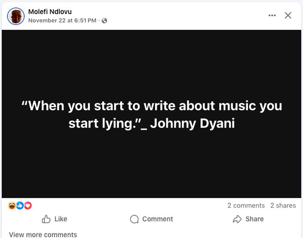
Task: Open Molefi Ndlovu's profile name link
Action: 50,12
